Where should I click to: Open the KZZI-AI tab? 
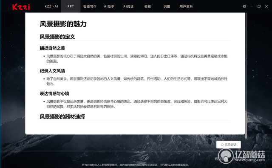tap(51, 6)
